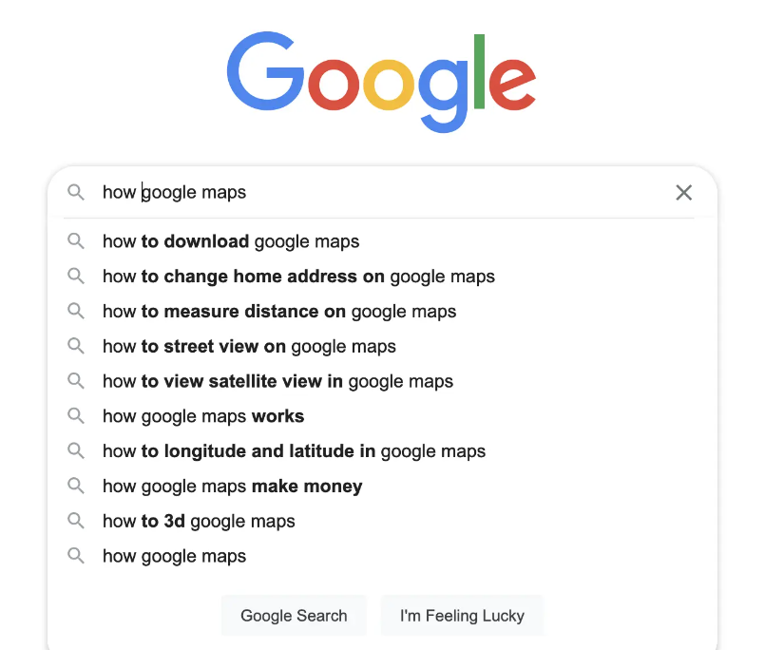Click the magnifier icon in the search box

(76, 193)
